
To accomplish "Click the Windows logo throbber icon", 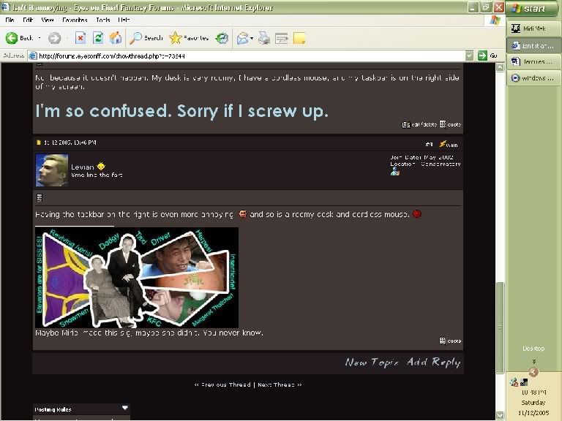I will click(495, 20).
